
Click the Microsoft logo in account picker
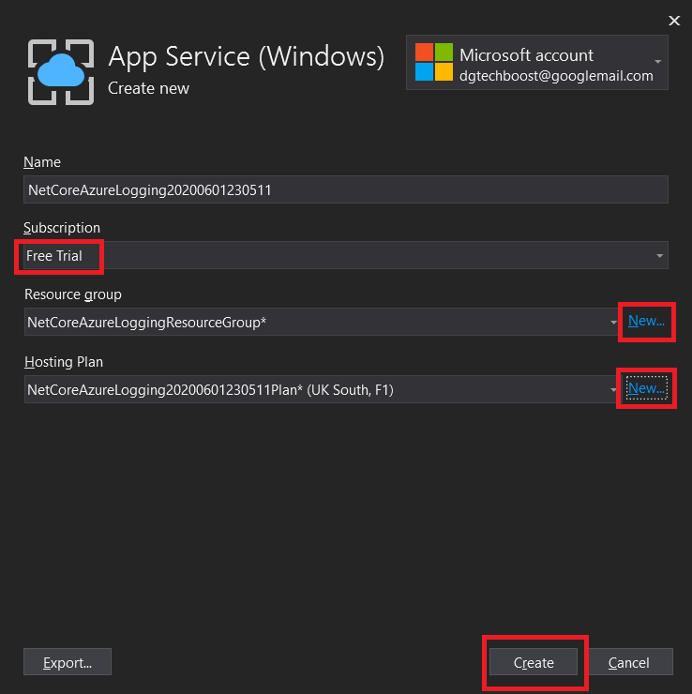coord(434,63)
